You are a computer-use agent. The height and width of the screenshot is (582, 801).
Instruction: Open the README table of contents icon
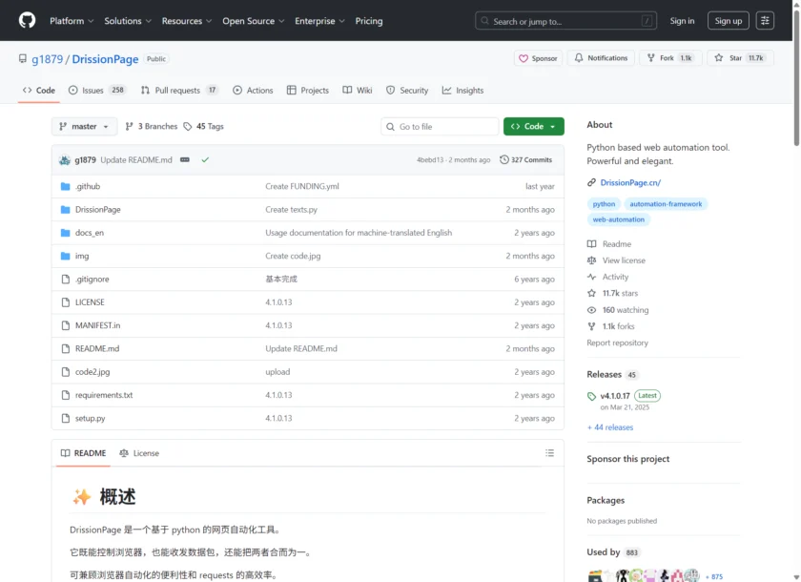click(549, 452)
